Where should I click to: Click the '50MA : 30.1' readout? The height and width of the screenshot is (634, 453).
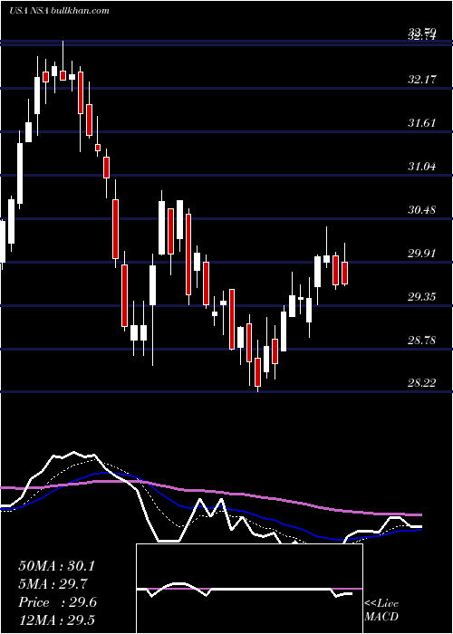click(56, 566)
